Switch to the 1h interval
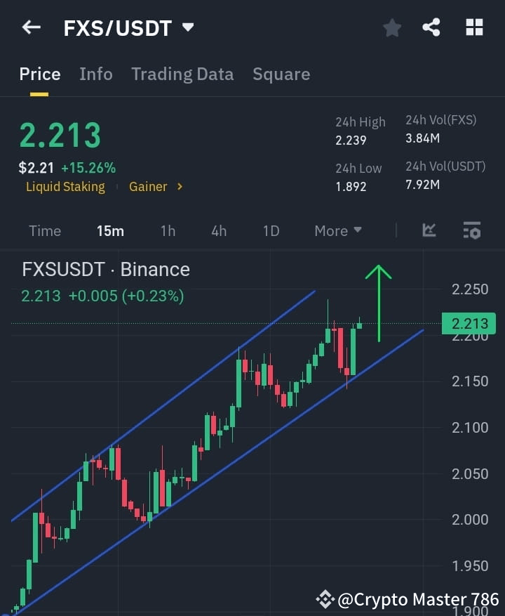505x616 pixels. [168, 230]
